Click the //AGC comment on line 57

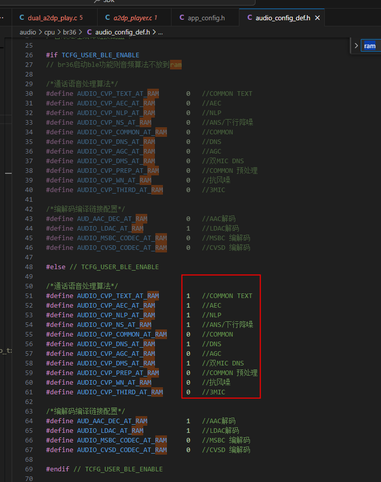click(x=211, y=353)
